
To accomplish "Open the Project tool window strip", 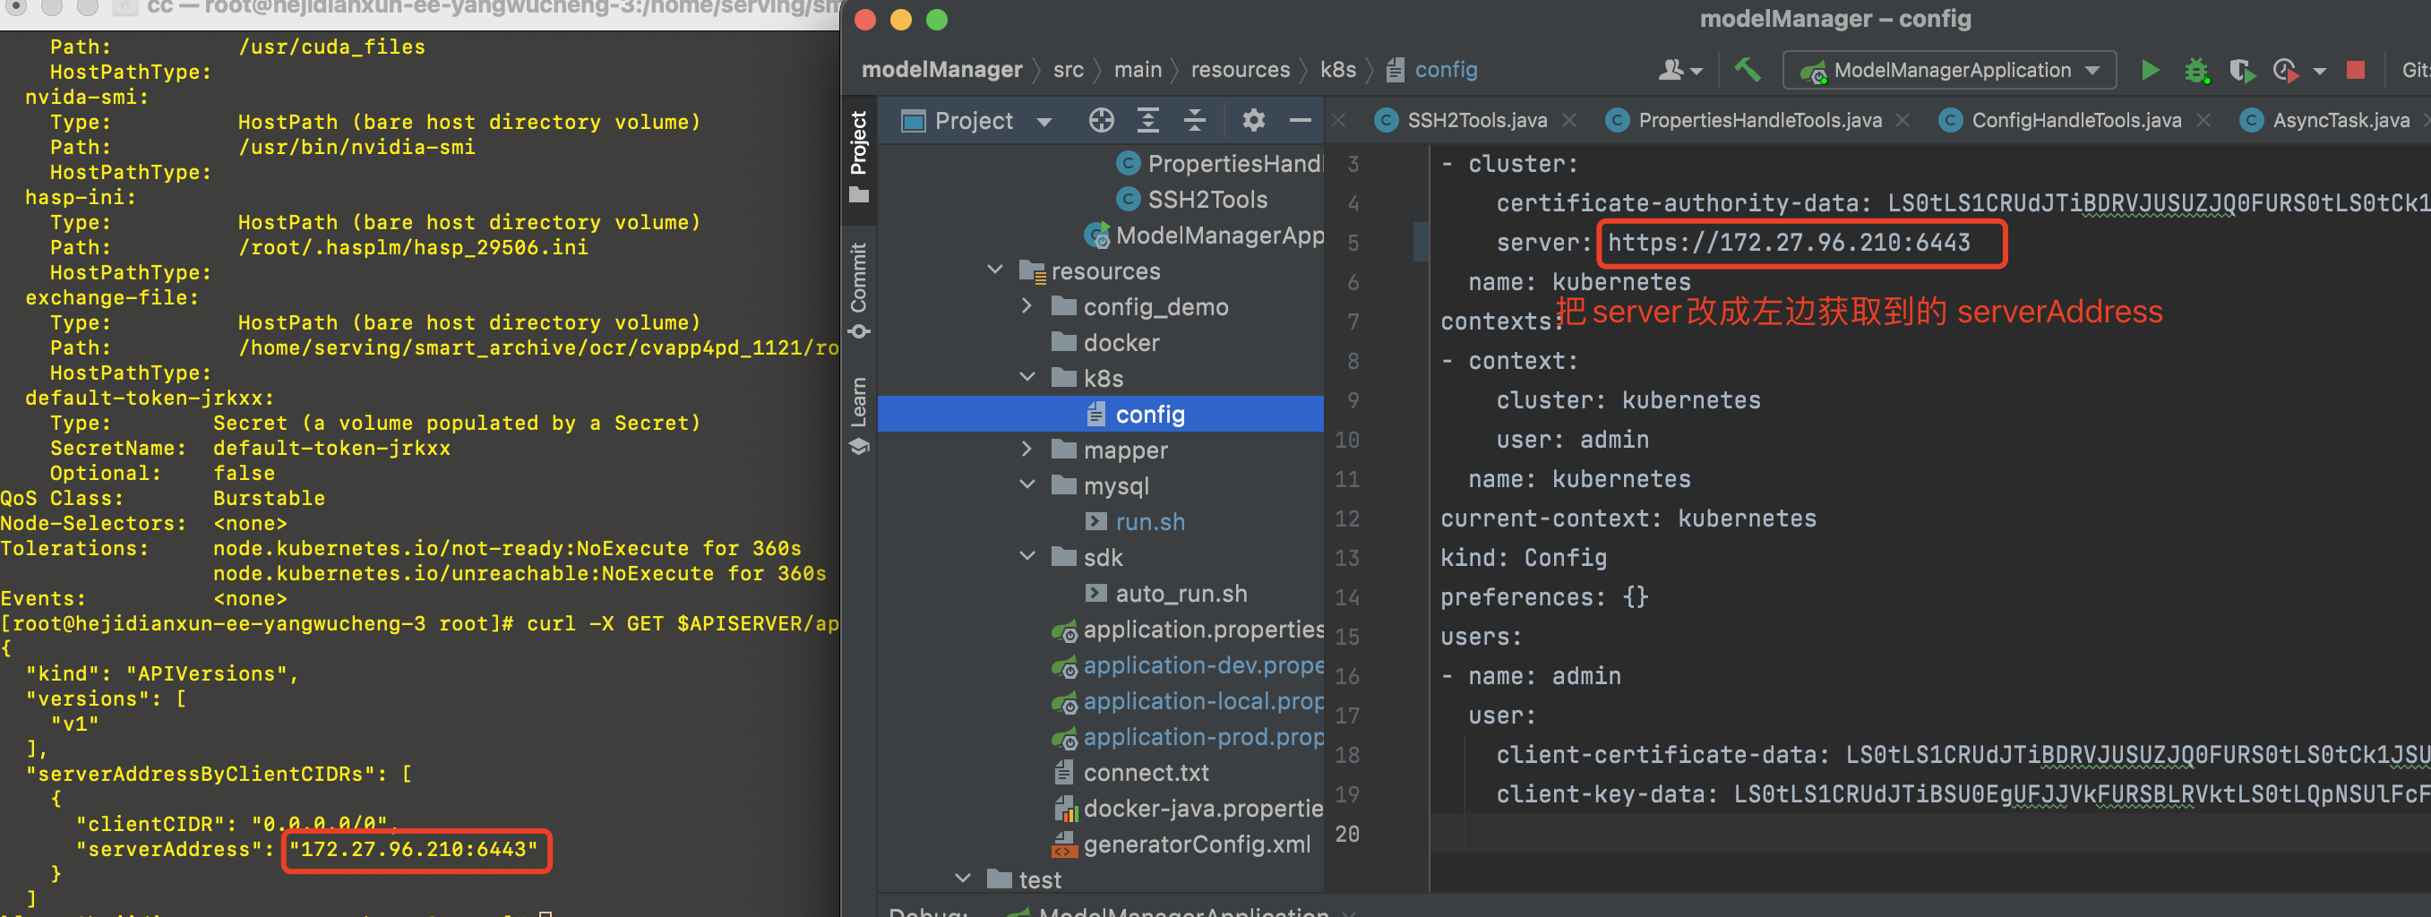I will click(858, 157).
